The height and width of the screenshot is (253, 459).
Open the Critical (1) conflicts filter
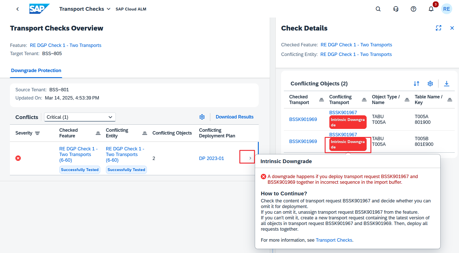80,117
